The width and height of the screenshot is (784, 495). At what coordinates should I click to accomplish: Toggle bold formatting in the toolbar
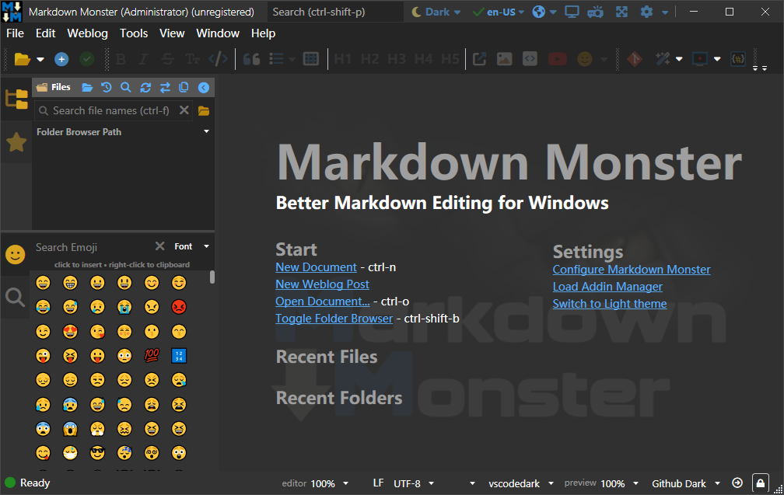tap(121, 58)
